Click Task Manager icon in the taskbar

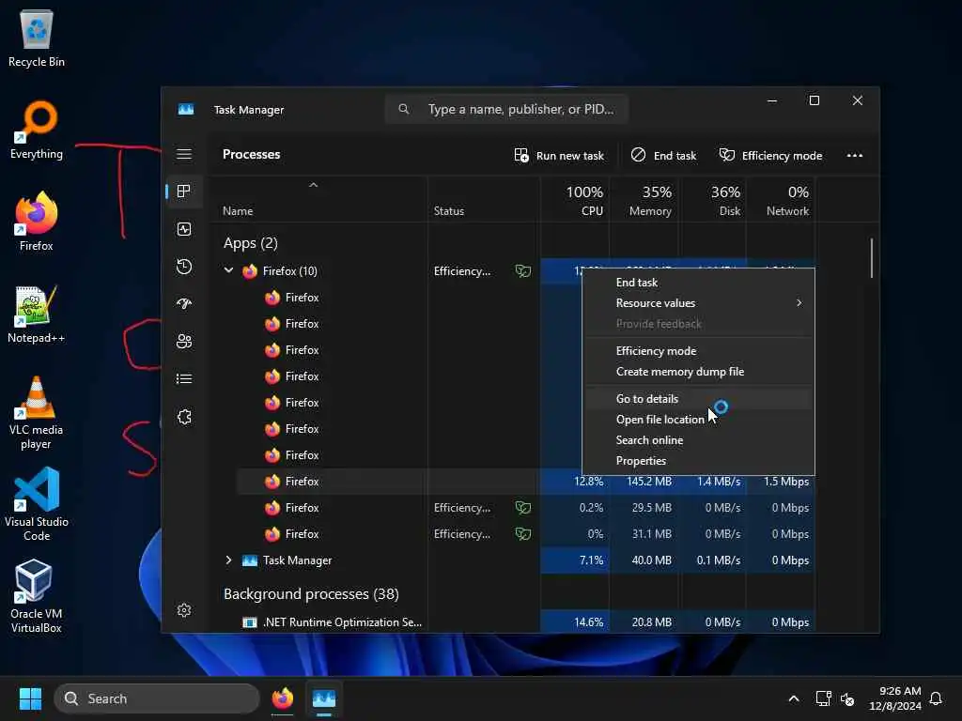pos(324,698)
